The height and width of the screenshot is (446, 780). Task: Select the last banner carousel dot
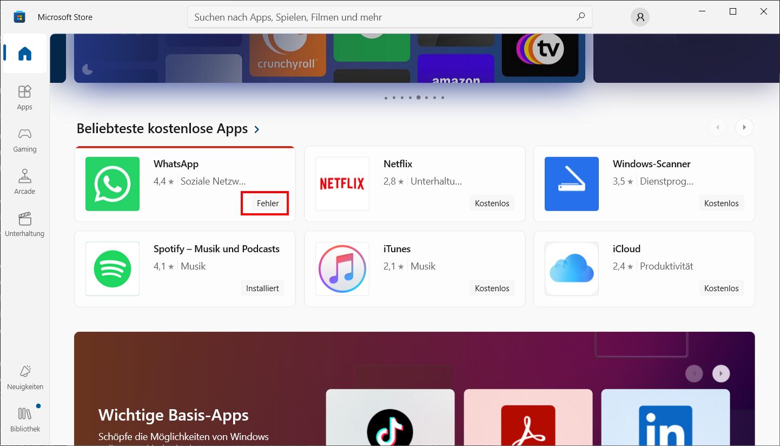(442, 98)
